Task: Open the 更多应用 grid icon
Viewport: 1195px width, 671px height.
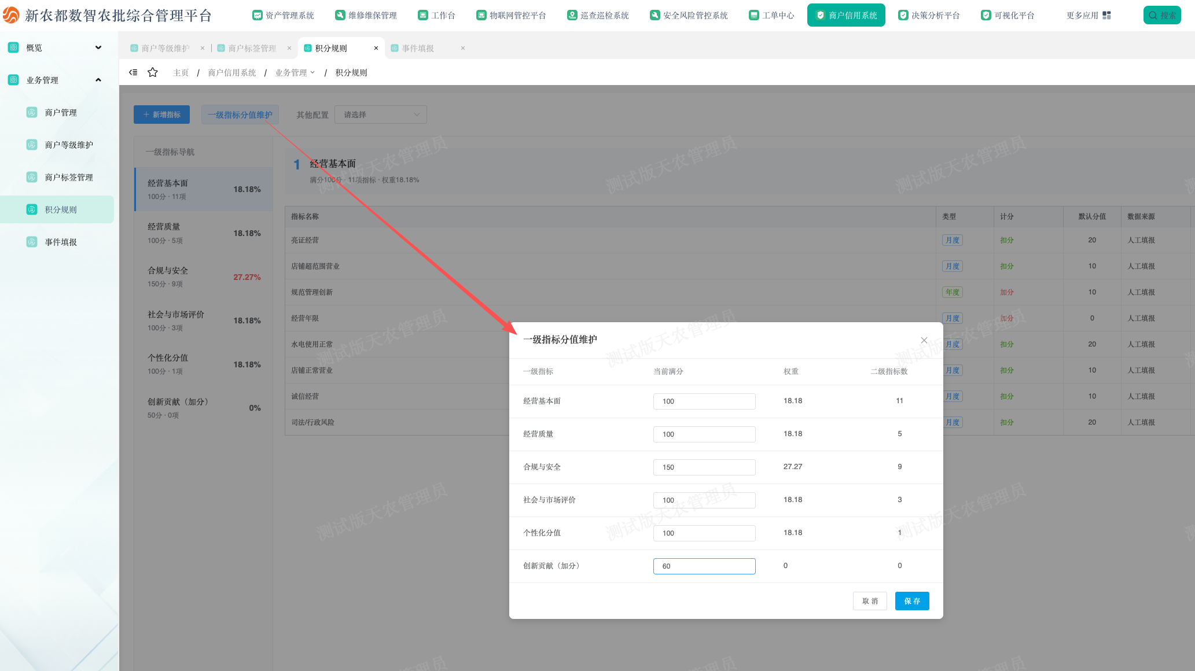Action: click(1106, 16)
